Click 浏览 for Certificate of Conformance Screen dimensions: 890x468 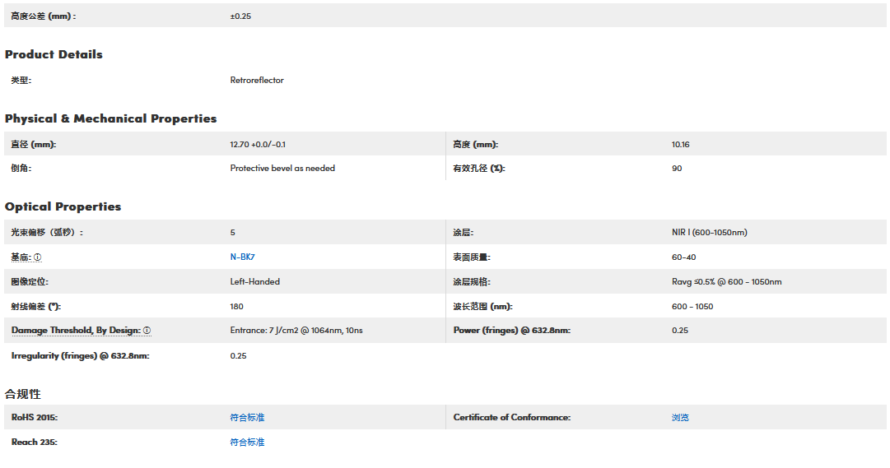(680, 418)
